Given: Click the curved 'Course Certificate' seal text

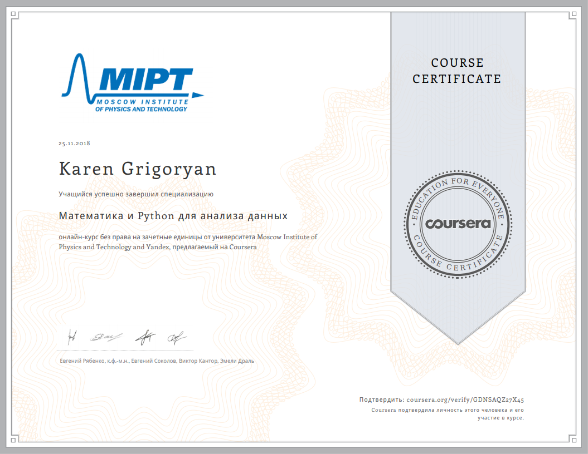Looking at the screenshot, I should tap(458, 261).
